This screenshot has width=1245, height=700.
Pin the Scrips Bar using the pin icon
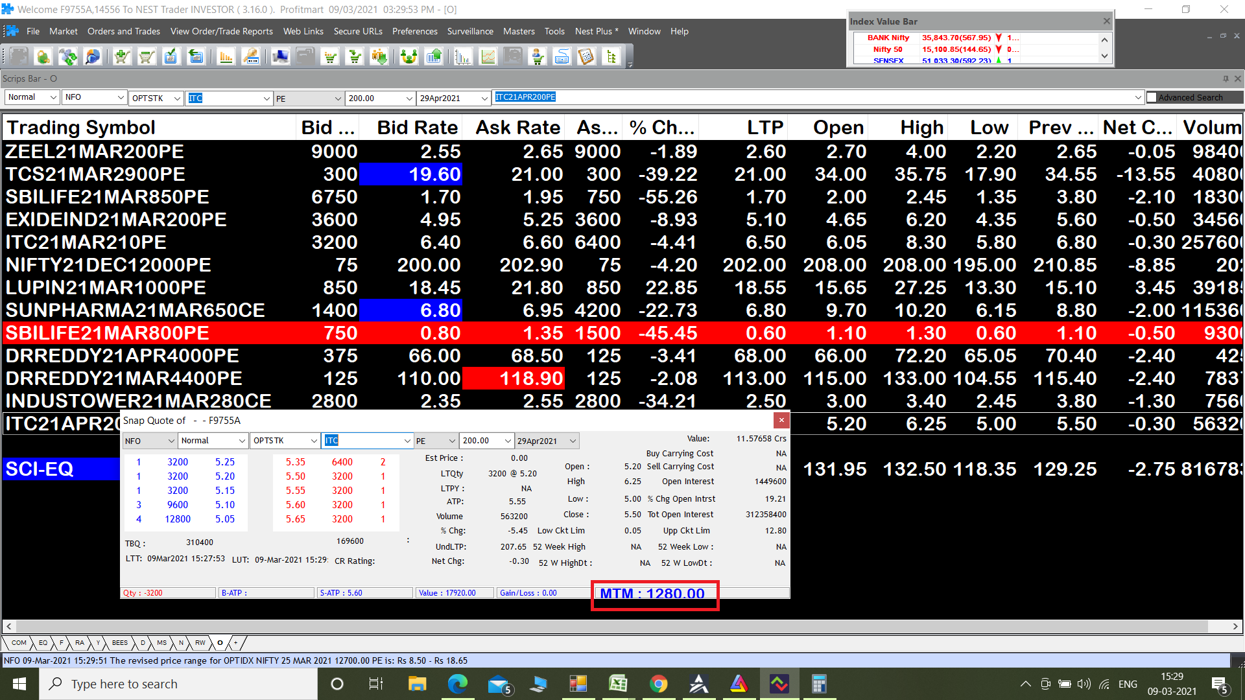(1226, 78)
